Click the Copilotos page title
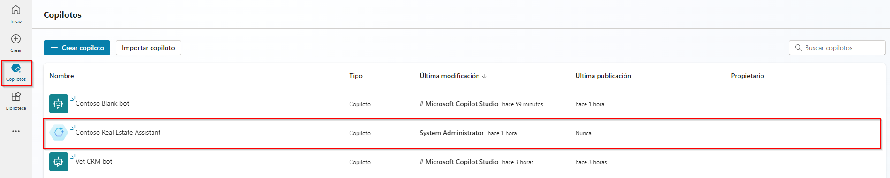 pos(62,15)
